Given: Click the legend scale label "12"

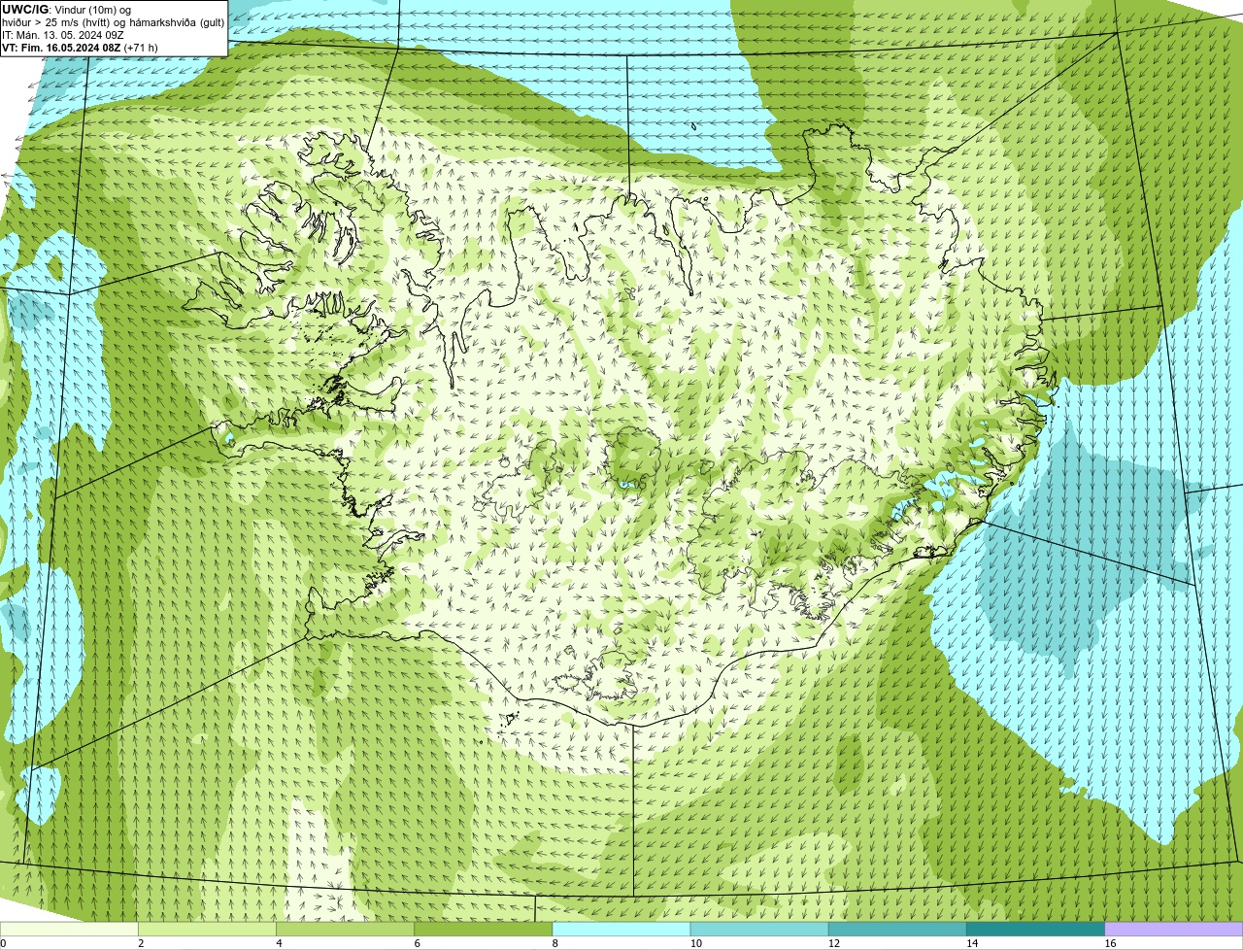Looking at the screenshot, I should (x=834, y=943).
